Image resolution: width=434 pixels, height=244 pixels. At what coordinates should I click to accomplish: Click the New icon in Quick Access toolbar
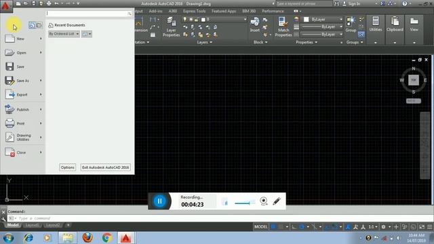(x=18, y=3)
